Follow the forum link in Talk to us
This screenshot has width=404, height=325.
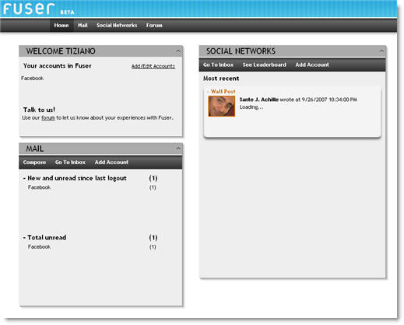click(x=48, y=118)
